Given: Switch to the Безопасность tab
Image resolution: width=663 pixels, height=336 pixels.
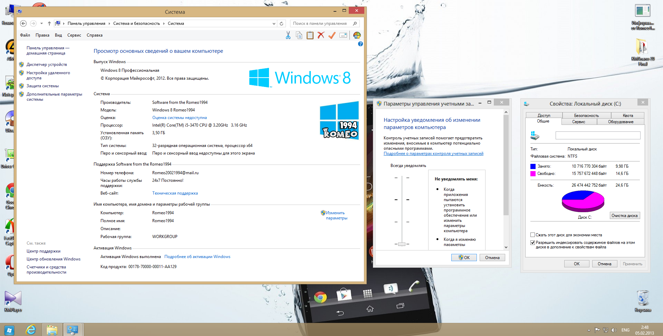Looking at the screenshot, I should coord(586,116).
